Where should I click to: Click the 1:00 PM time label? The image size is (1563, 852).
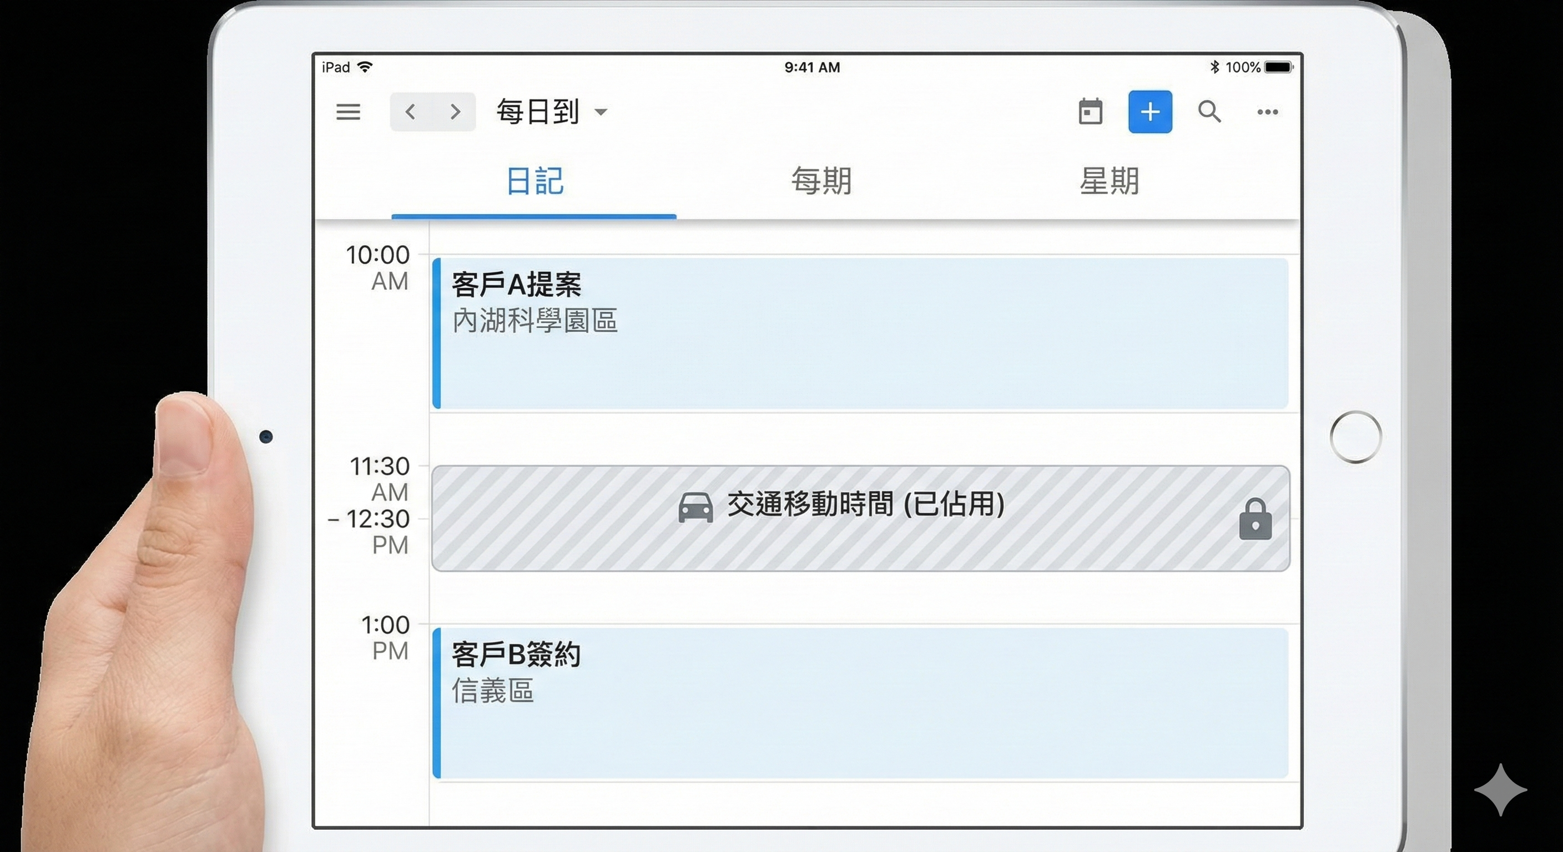pyautogui.click(x=385, y=637)
